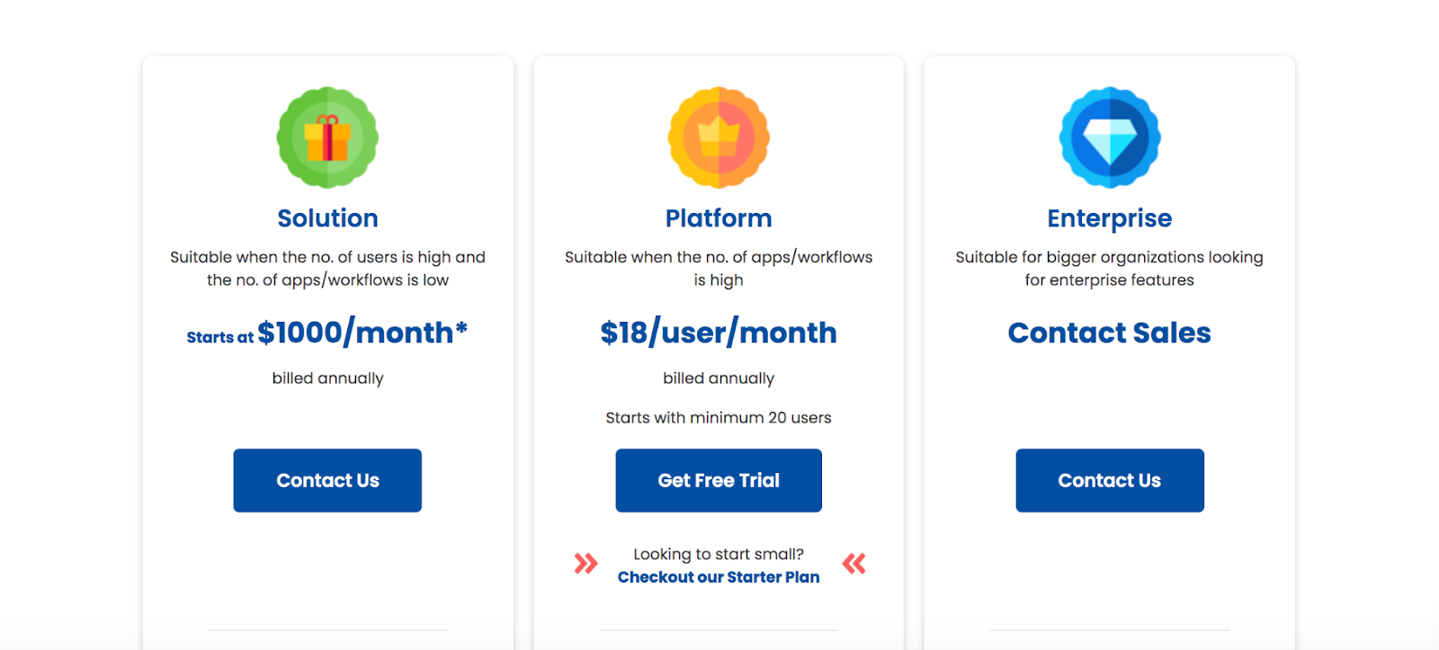Select the Platform plan heading
This screenshot has height=650, width=1439.
click(719, 218)
